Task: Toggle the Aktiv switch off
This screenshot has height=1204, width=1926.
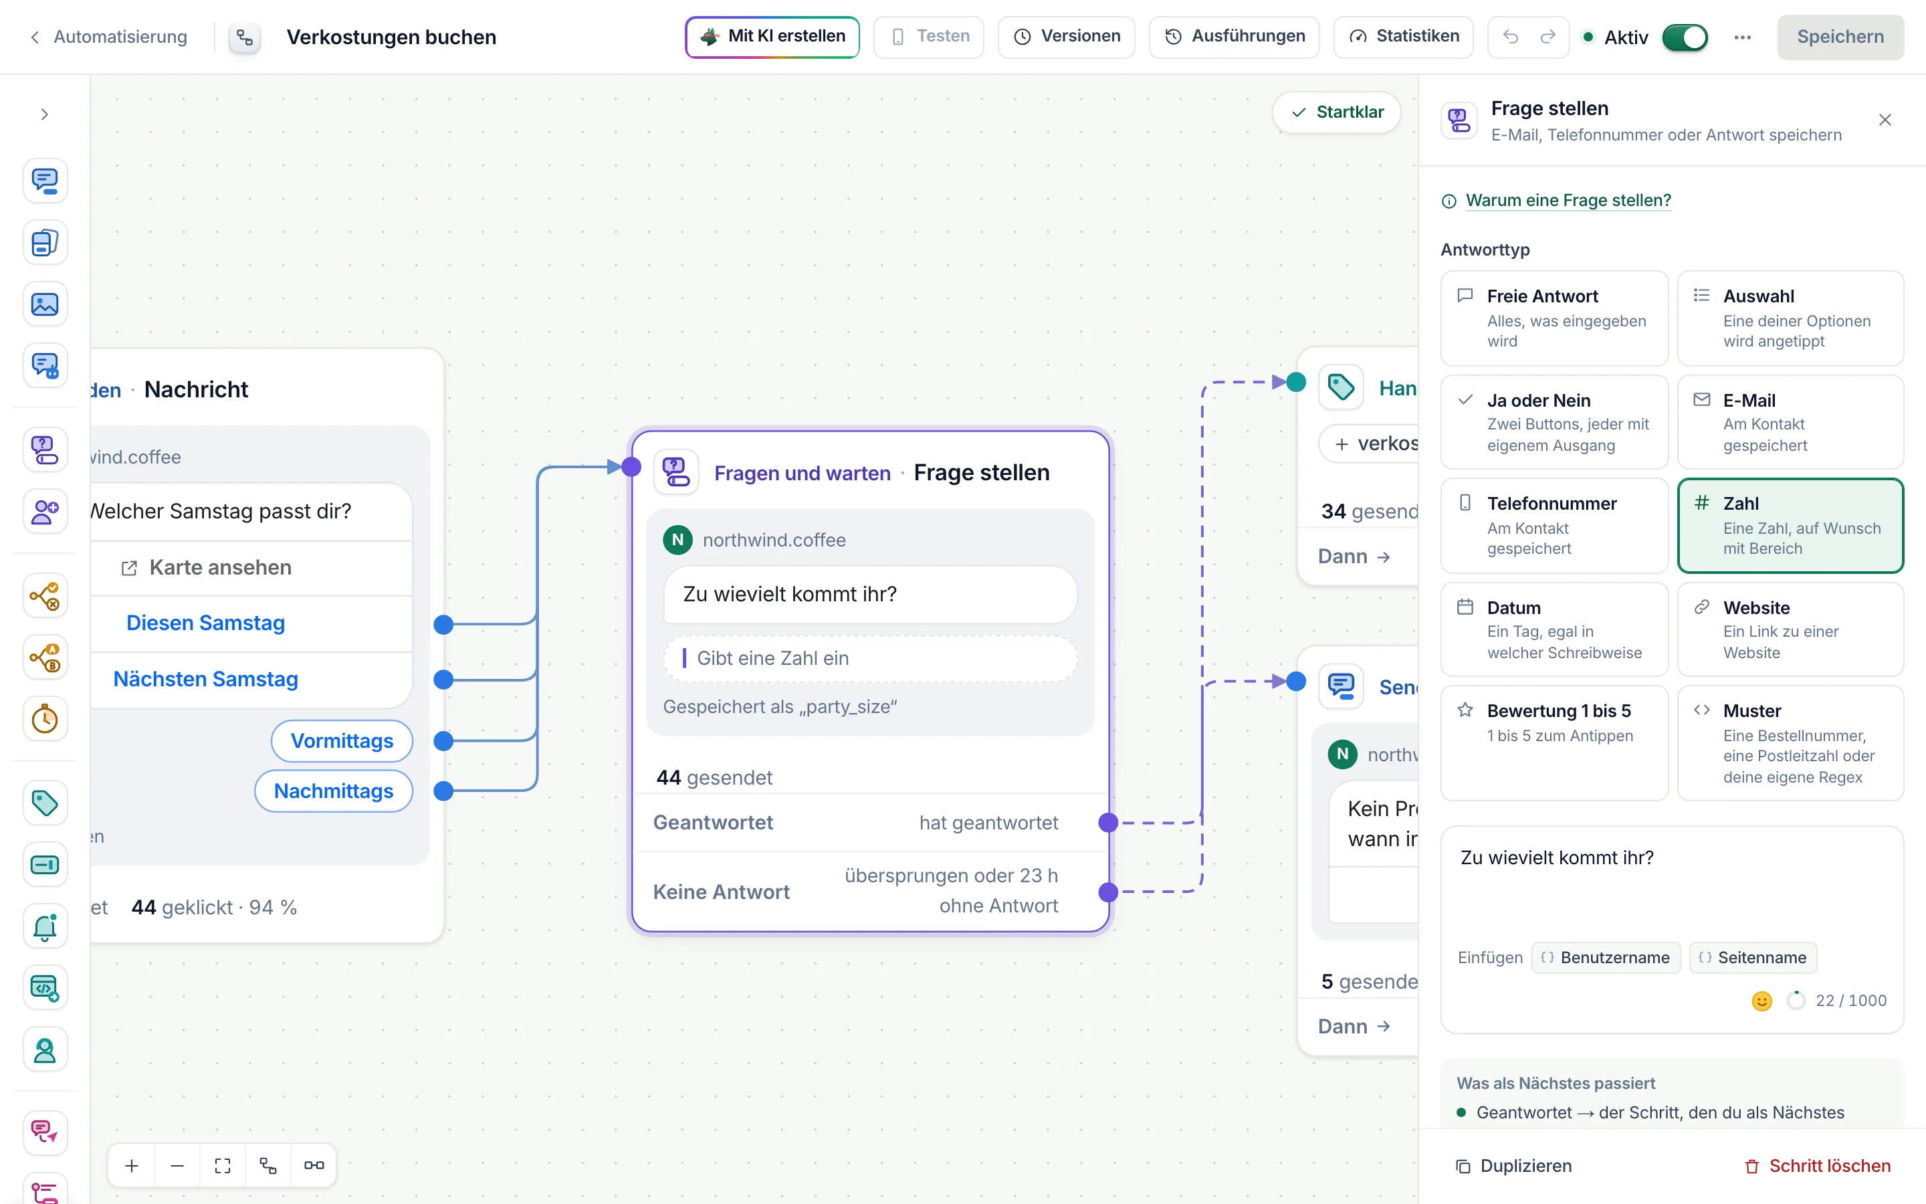Action: click(x=1685, y=37)
